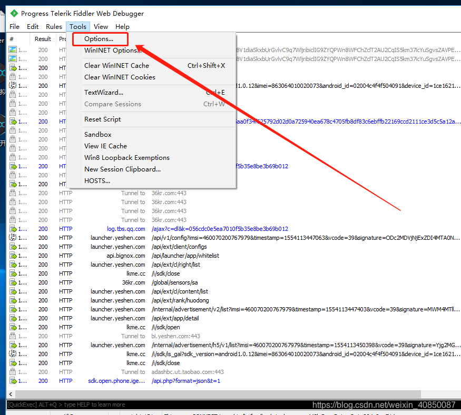Click the URL /global/sensors/sa
The width and height of the screenshot is (461, 415).
(x=174, y=282)
